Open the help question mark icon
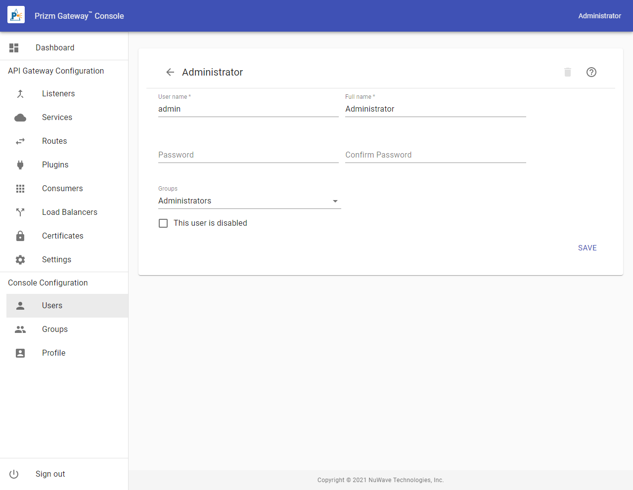This screenshot has width=633, height=490. pos(591,72)
